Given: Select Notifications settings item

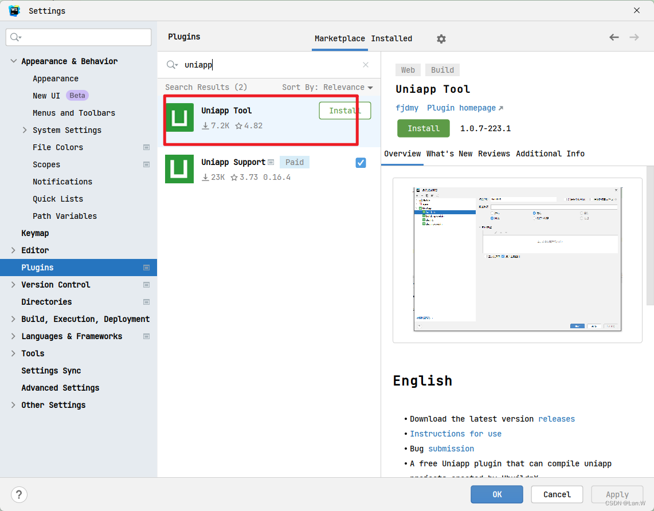Looking at the screenshot, I should click(x=62, y=182).
